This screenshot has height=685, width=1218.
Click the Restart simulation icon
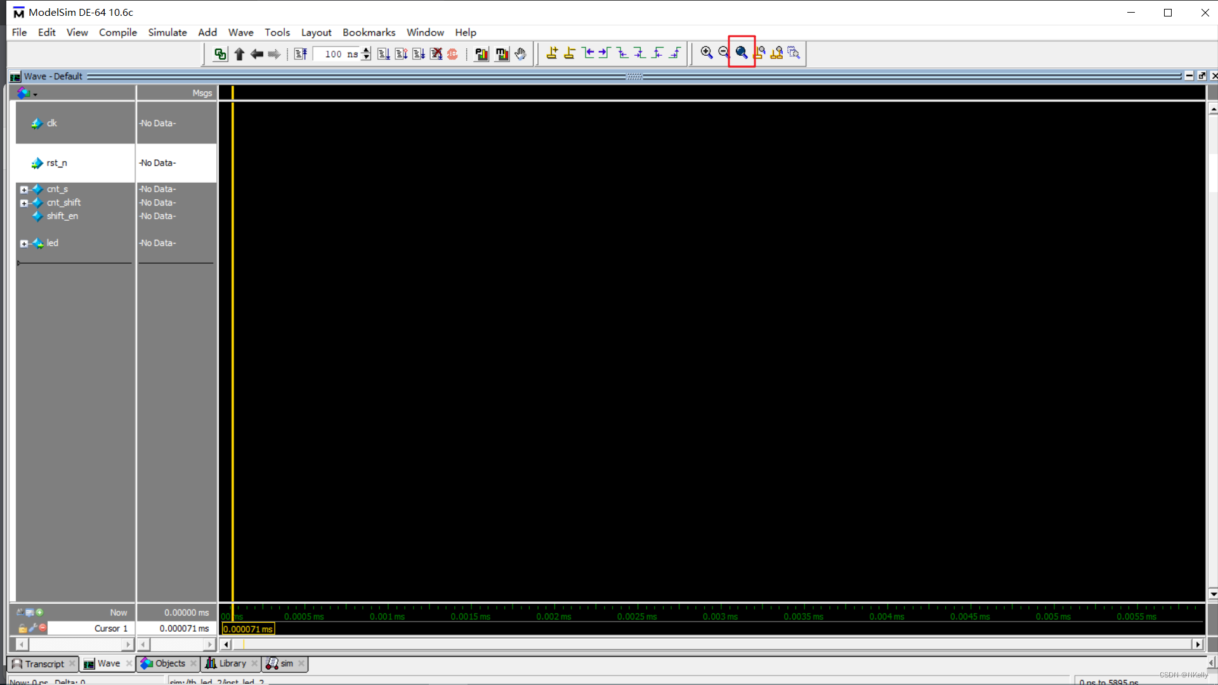(301, 54)
